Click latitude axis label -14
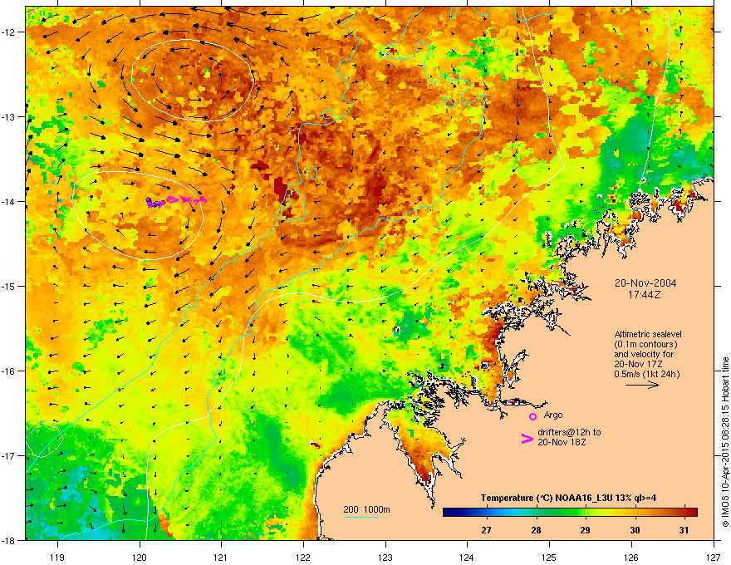Image resolution: width=731 pixels, height=565 pixels. point(8,201)
